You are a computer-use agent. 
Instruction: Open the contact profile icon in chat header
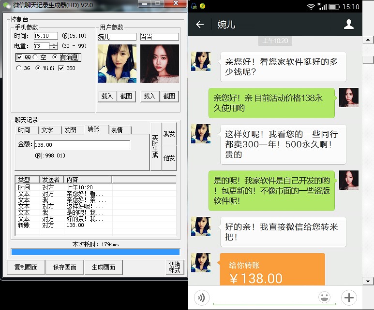[348, 24]
